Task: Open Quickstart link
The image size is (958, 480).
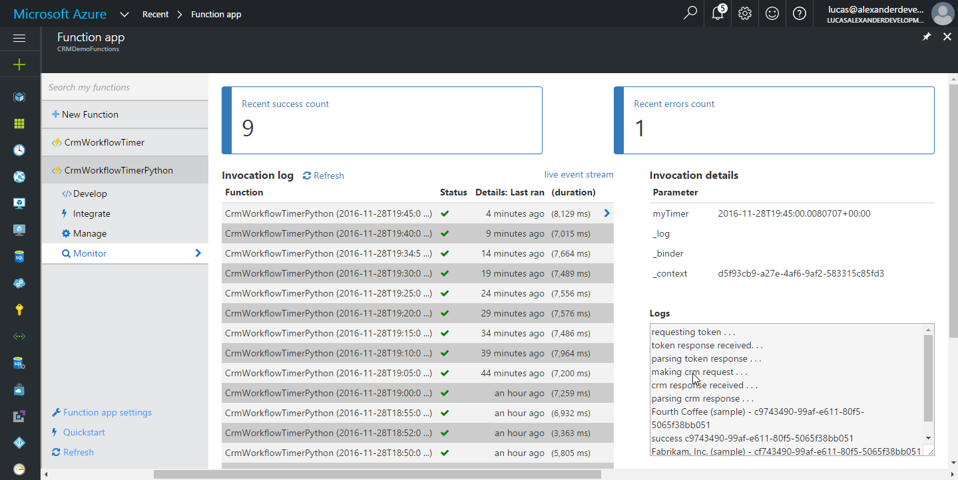Action: coord(79,432)
